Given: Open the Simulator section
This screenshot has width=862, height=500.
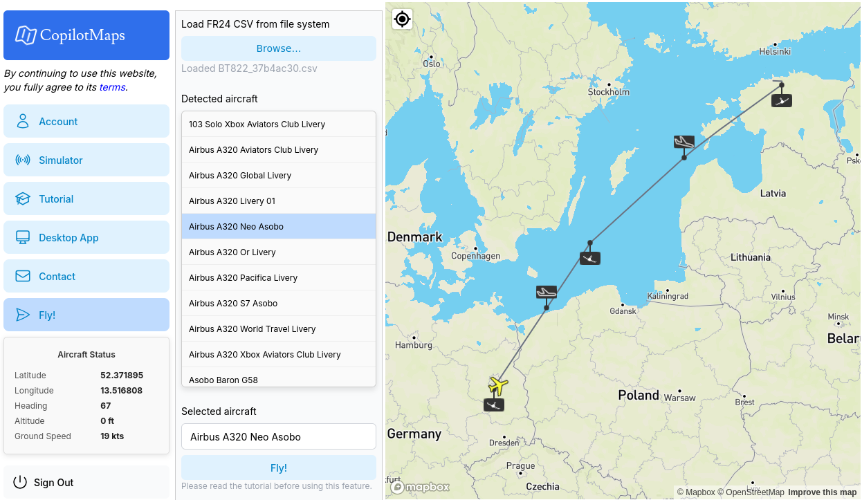Looking at the screenshot, I should click(x=86, y=160).
